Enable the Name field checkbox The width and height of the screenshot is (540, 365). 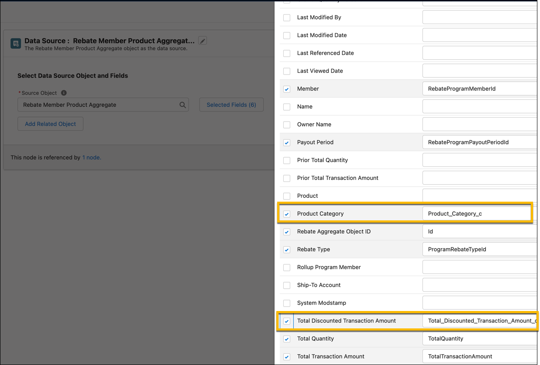click(286, 107)
